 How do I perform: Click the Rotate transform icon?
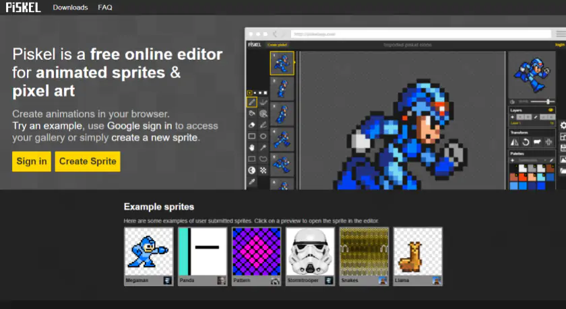526,142
